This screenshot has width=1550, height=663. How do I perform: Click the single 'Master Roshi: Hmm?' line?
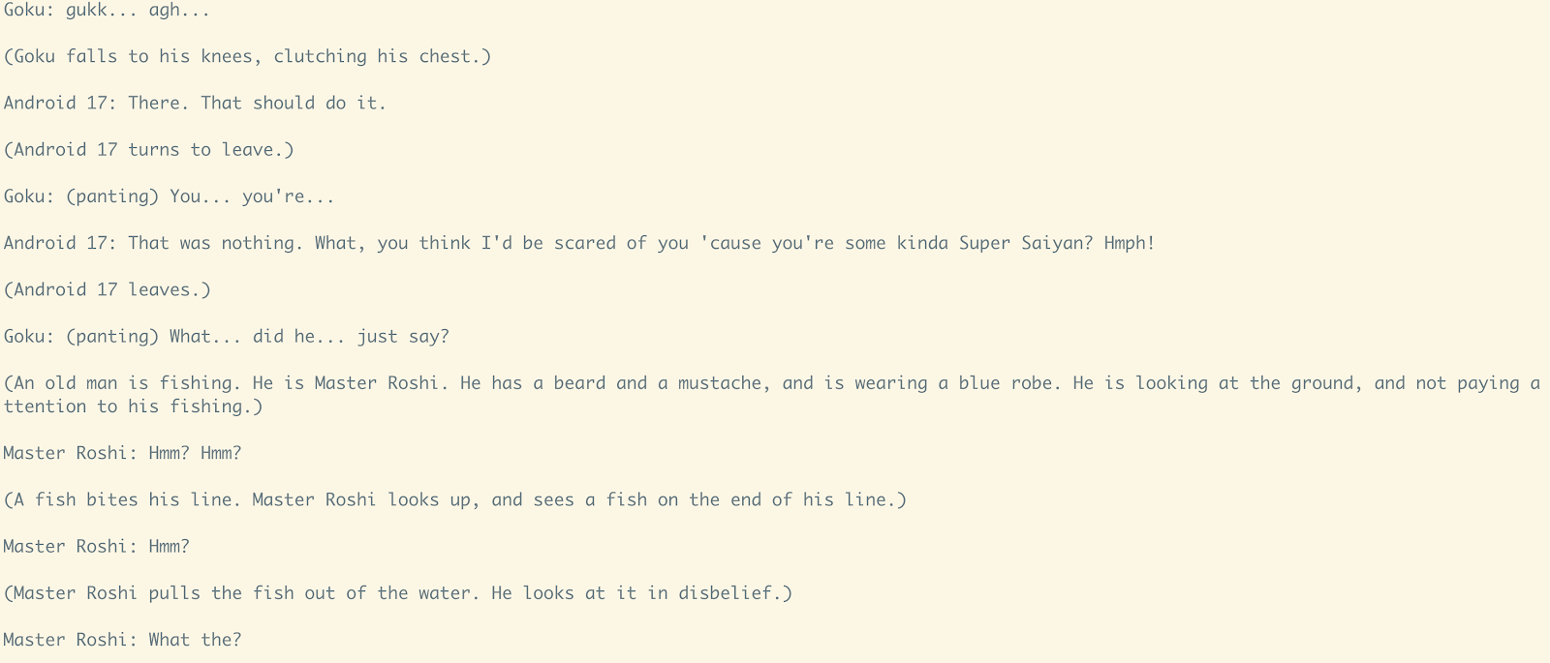click(x=97, y=546)
